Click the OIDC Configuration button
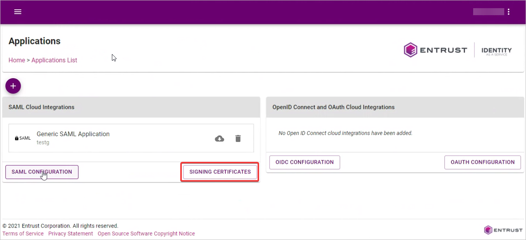 click(x=305, y=162)
